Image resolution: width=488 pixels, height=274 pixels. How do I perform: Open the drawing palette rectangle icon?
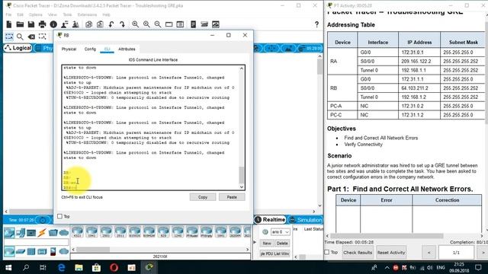point(169,24)
